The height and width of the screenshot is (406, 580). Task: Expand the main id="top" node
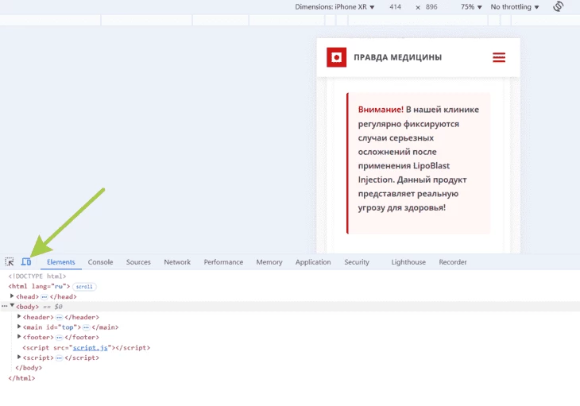click(19, 327)
